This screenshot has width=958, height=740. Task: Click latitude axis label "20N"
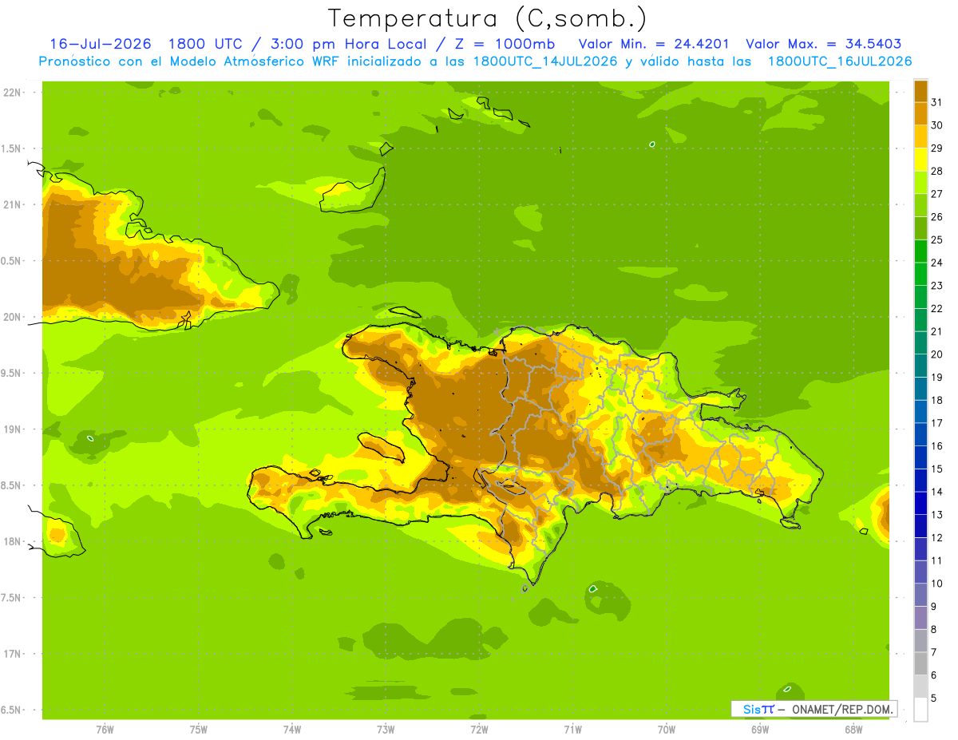(12, 317)
